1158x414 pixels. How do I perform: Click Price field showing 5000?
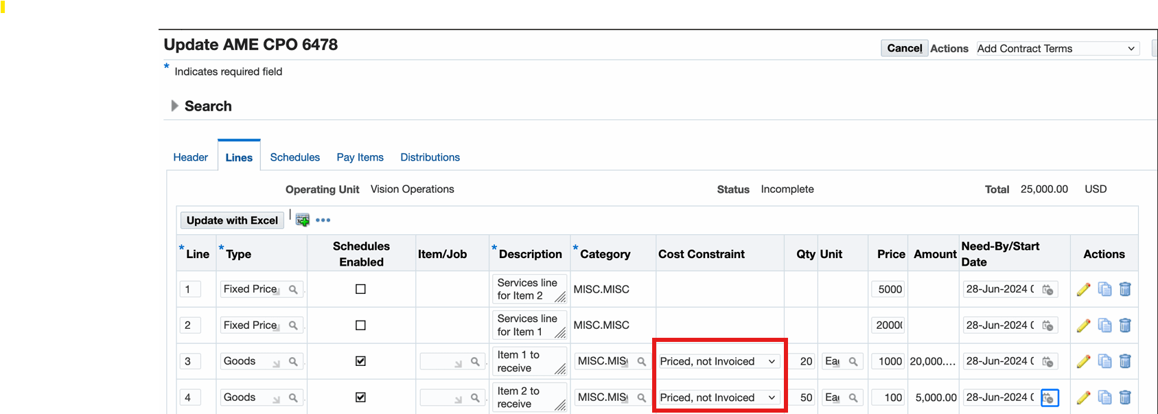[888, 289]
